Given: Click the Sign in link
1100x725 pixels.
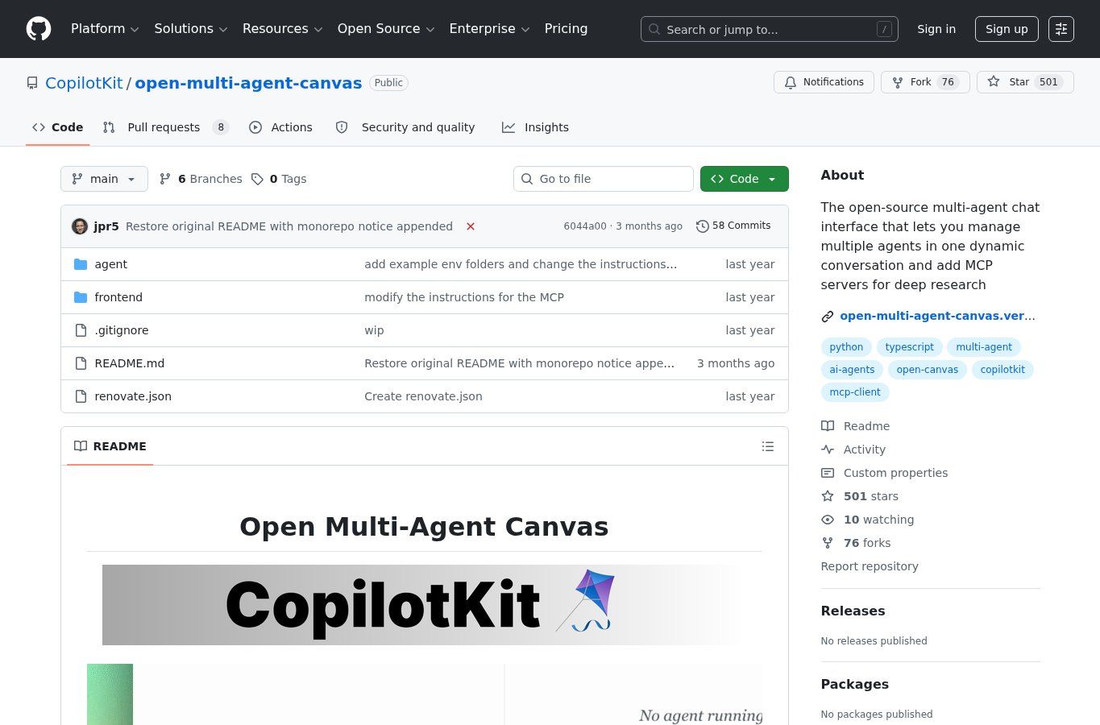Looking at the screenshot, I should click(936, 29).
